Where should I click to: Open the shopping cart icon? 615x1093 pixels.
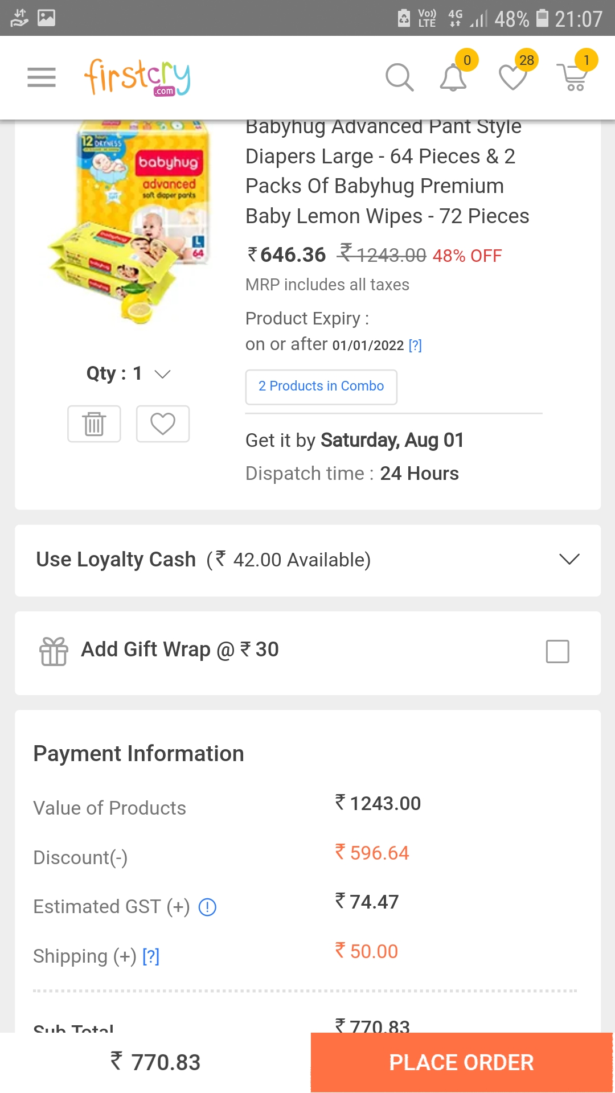click(x=574, y=77)
